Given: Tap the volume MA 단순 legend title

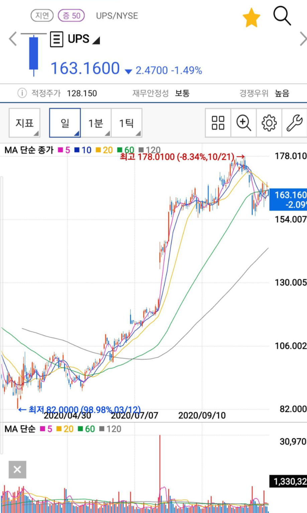Looking at the screenshot, I should [20, 429].
